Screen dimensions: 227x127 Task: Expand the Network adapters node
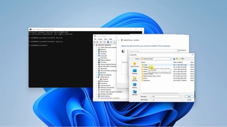[97, 75]
